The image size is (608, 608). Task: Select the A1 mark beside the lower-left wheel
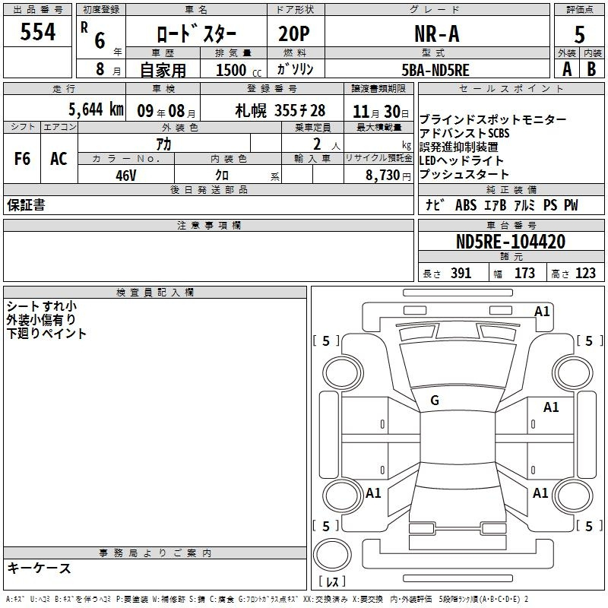point(373,493)
